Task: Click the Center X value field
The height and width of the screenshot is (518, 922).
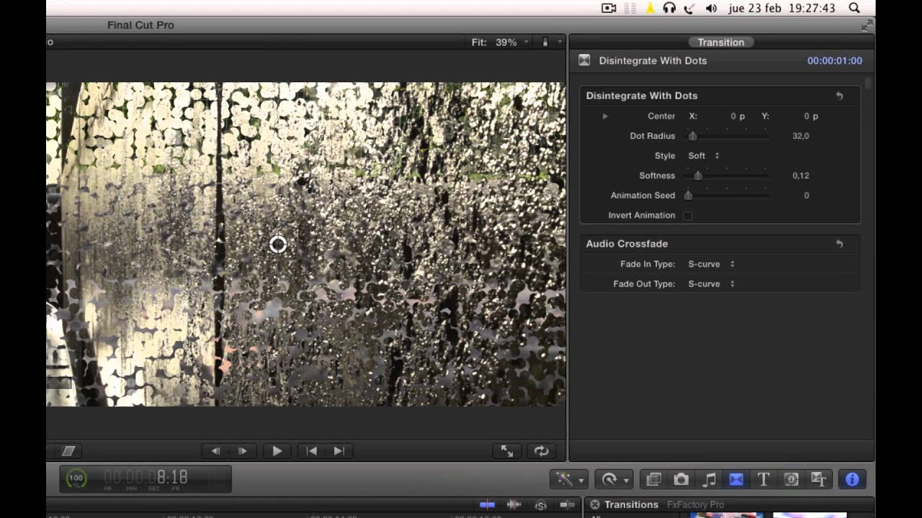Action: click(738, 116)
